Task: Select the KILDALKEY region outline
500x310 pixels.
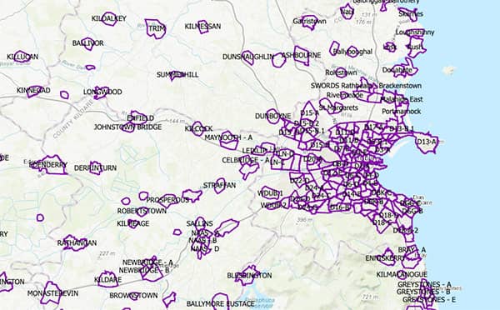Action: (x=109, y=19)
